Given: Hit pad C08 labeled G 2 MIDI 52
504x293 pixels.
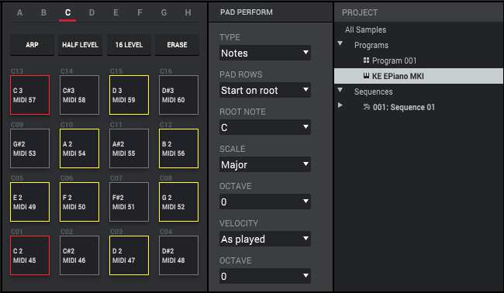Looking at the screenshot, I should (x=178, y=202).
